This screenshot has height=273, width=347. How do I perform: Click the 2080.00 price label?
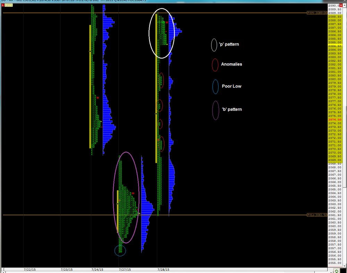[335, 79]
